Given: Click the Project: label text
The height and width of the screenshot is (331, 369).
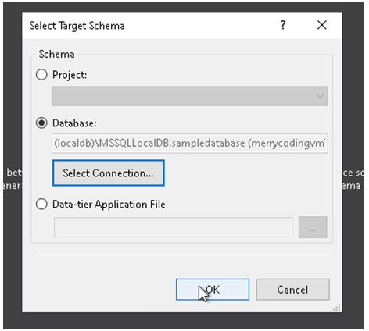Looking at the screenshot, I should pyautogui.click(x=70, y=75).
